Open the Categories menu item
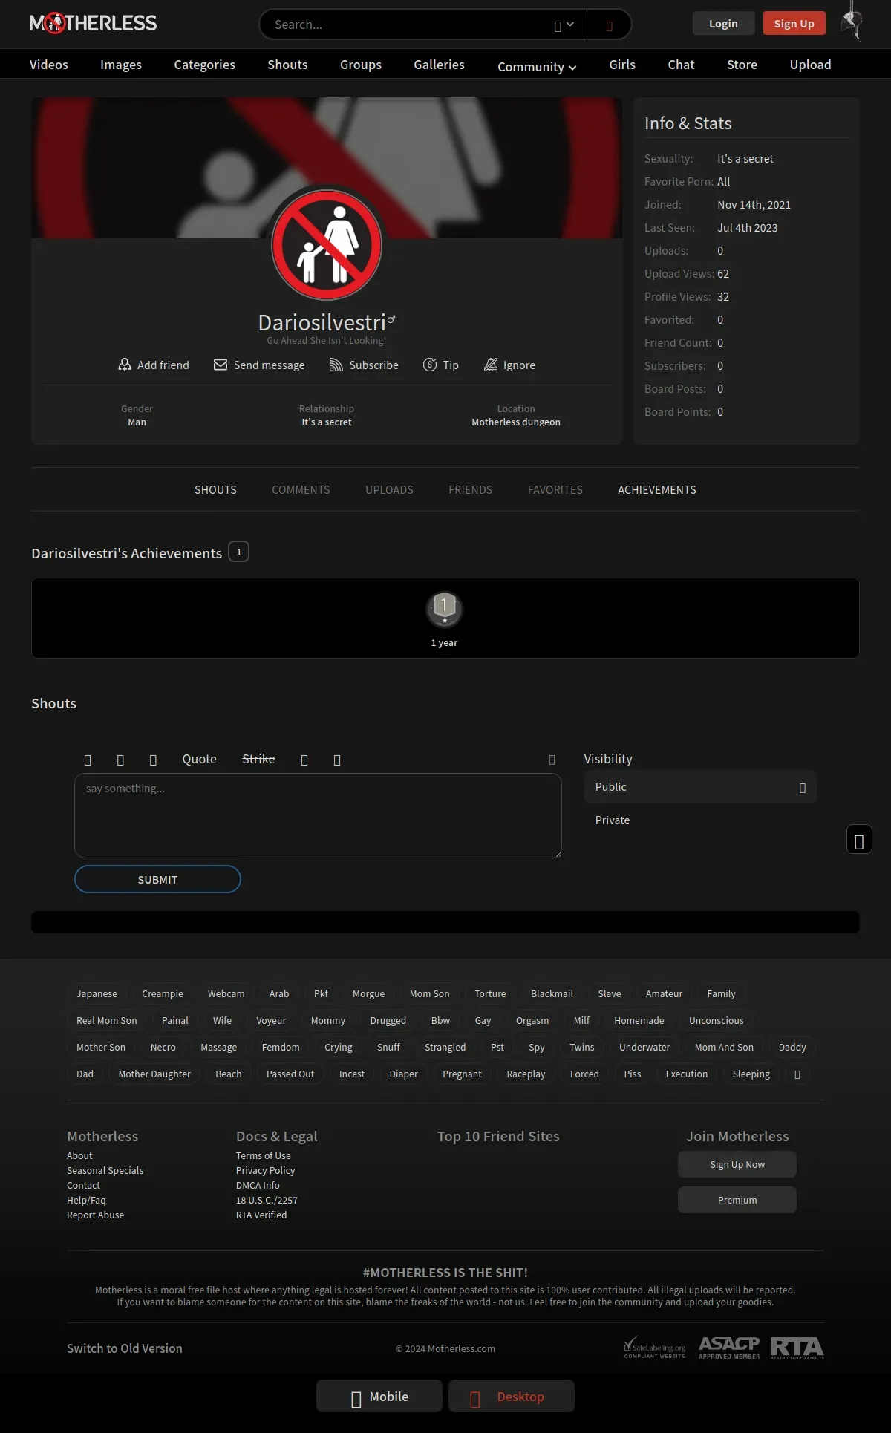The height and width of the screenshot is (1433, 891). tap(205, 65)
